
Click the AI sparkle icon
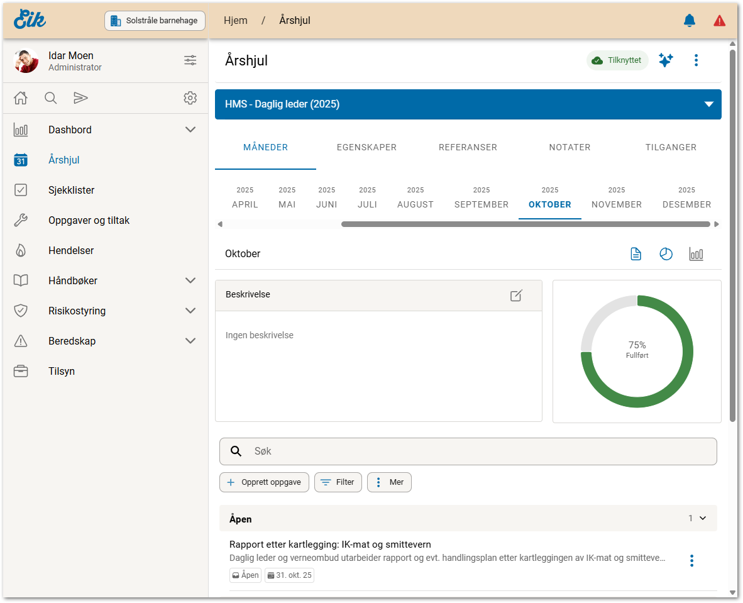(x=666, y=60)
